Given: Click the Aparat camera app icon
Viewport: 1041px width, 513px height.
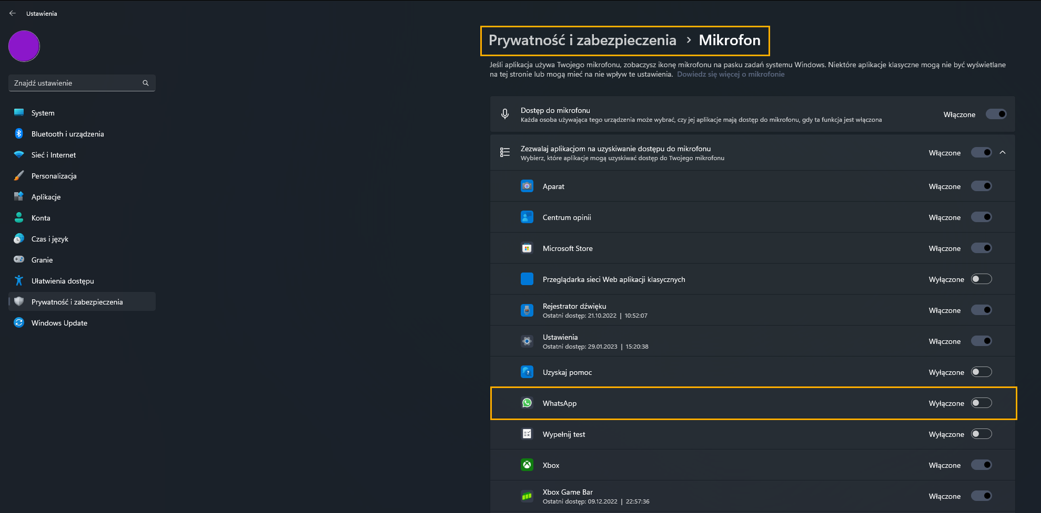Looking at the screenshot, I should [x=527, y=186].
